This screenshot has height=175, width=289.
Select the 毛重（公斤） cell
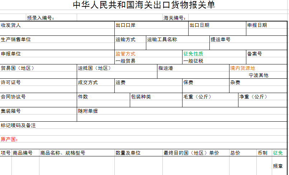click(x=210, y=97)
